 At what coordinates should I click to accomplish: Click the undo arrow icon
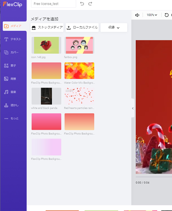tap(82, 4)
